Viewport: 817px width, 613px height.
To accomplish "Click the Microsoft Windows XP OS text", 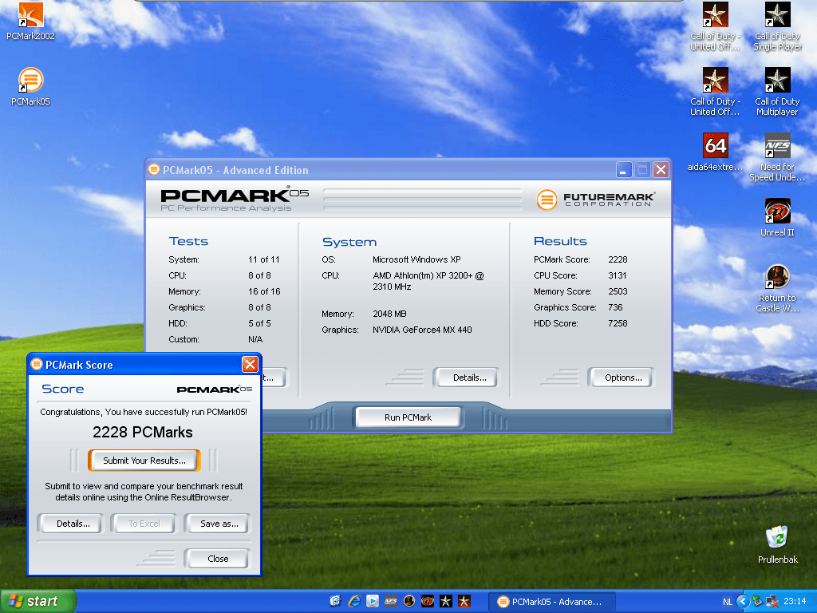I will 416,259.
